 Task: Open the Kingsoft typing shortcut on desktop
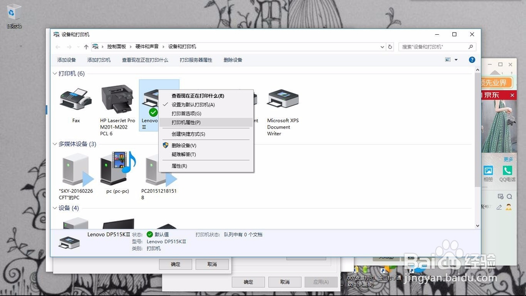tap(389, 275)
